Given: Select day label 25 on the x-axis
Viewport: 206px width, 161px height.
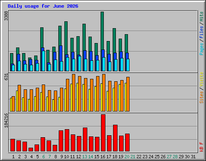Looking at the screenshot, I should (157, 157).
